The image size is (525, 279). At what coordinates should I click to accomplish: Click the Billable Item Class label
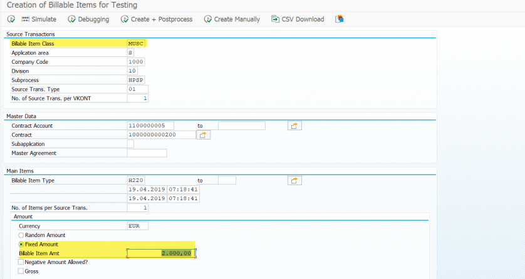(x=33, y=44)
